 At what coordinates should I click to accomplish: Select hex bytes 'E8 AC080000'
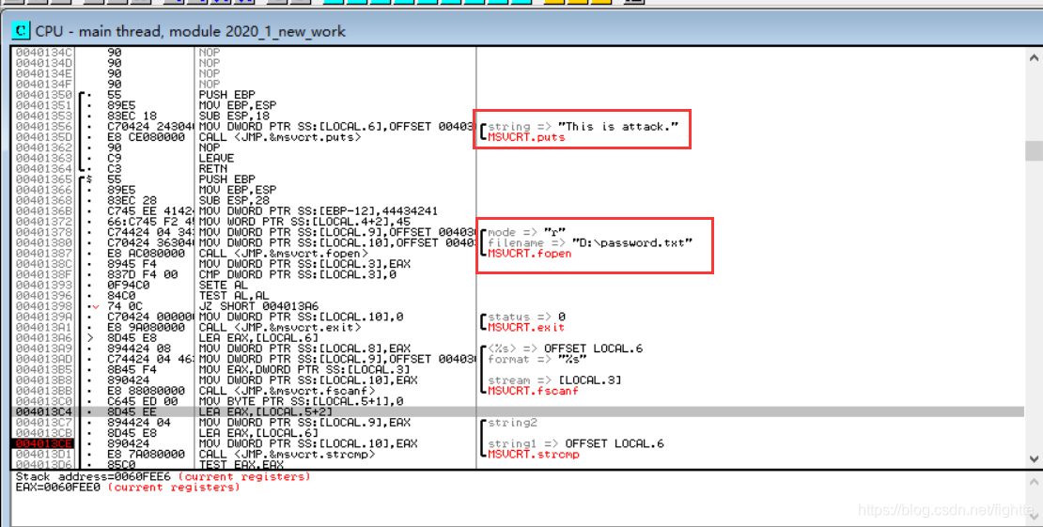click(x=146, y=254)
